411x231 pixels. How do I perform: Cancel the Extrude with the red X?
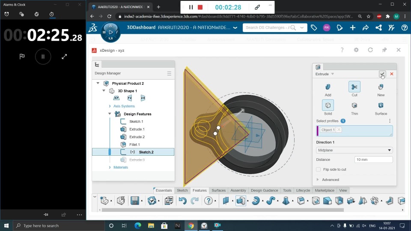pos(392,74)
